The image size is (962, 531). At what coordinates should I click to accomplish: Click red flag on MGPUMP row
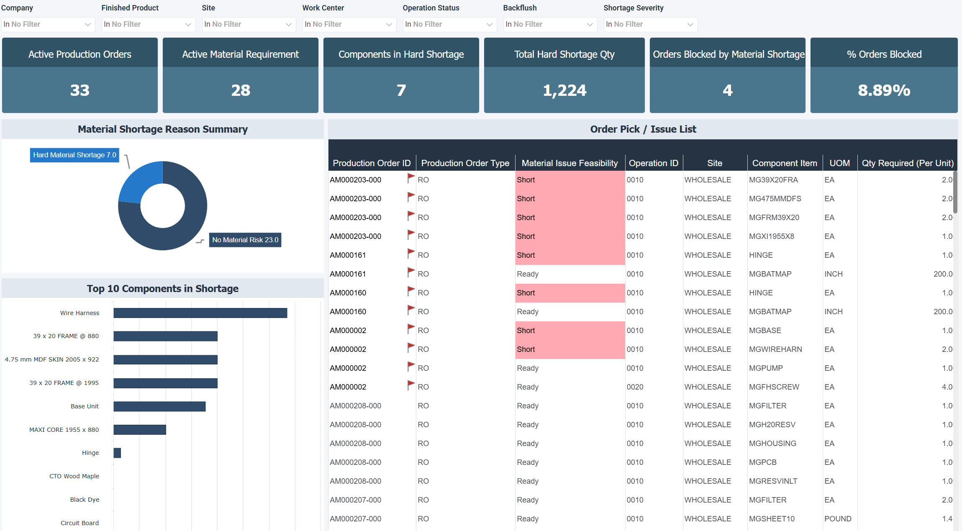click(411, 367)
